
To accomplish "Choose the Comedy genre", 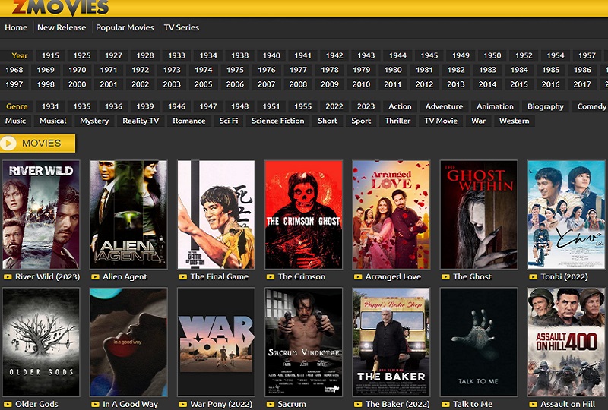I will tap(591, 106).
